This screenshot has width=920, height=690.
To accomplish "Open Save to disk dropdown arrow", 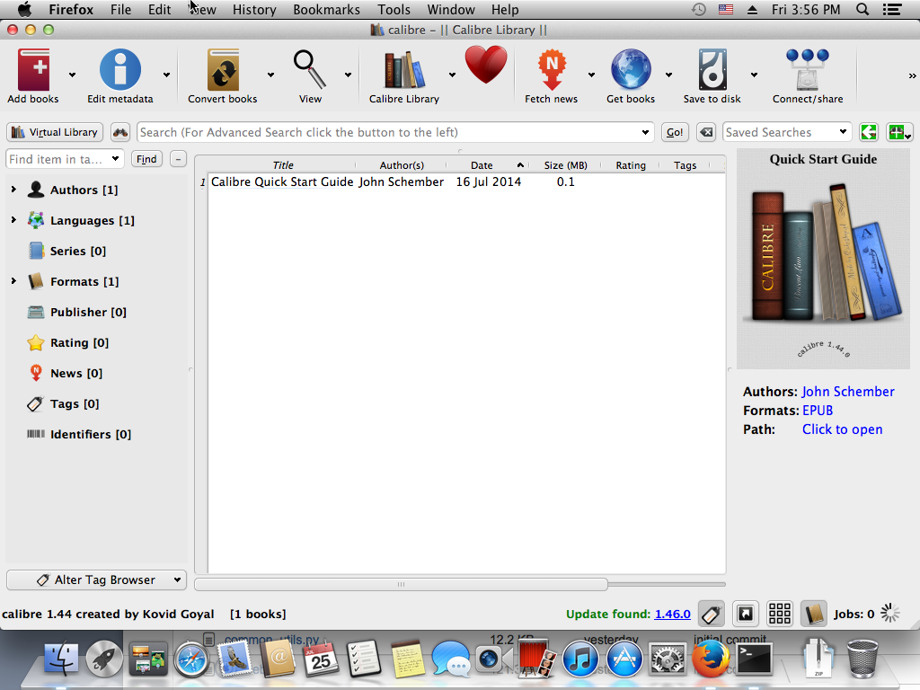I will click(754, 75).
